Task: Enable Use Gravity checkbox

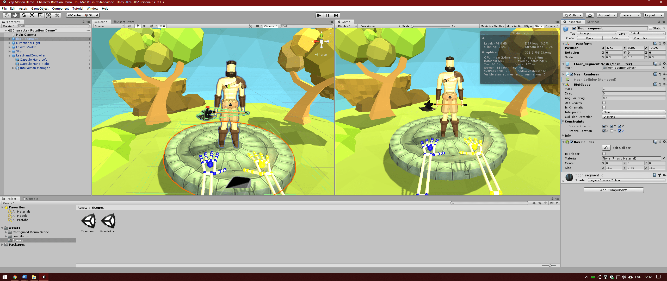Action: [x=604, y=103]
